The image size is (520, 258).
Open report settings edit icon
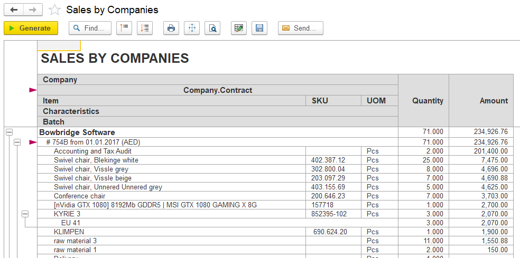tap(239, 28)
